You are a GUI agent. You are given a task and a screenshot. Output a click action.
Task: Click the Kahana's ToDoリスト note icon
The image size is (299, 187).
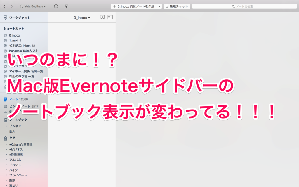click(x=5, y=51)
